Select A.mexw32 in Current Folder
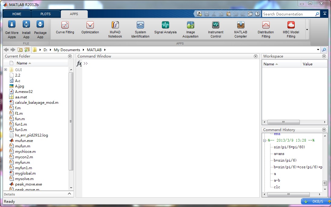 pyautogui.click(x=24, y=91)
